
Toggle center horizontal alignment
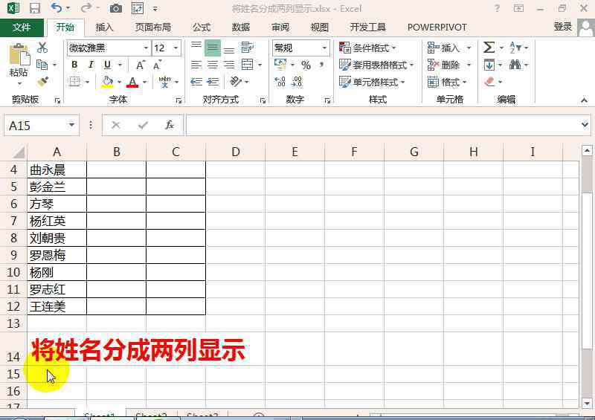pos(213,65)
